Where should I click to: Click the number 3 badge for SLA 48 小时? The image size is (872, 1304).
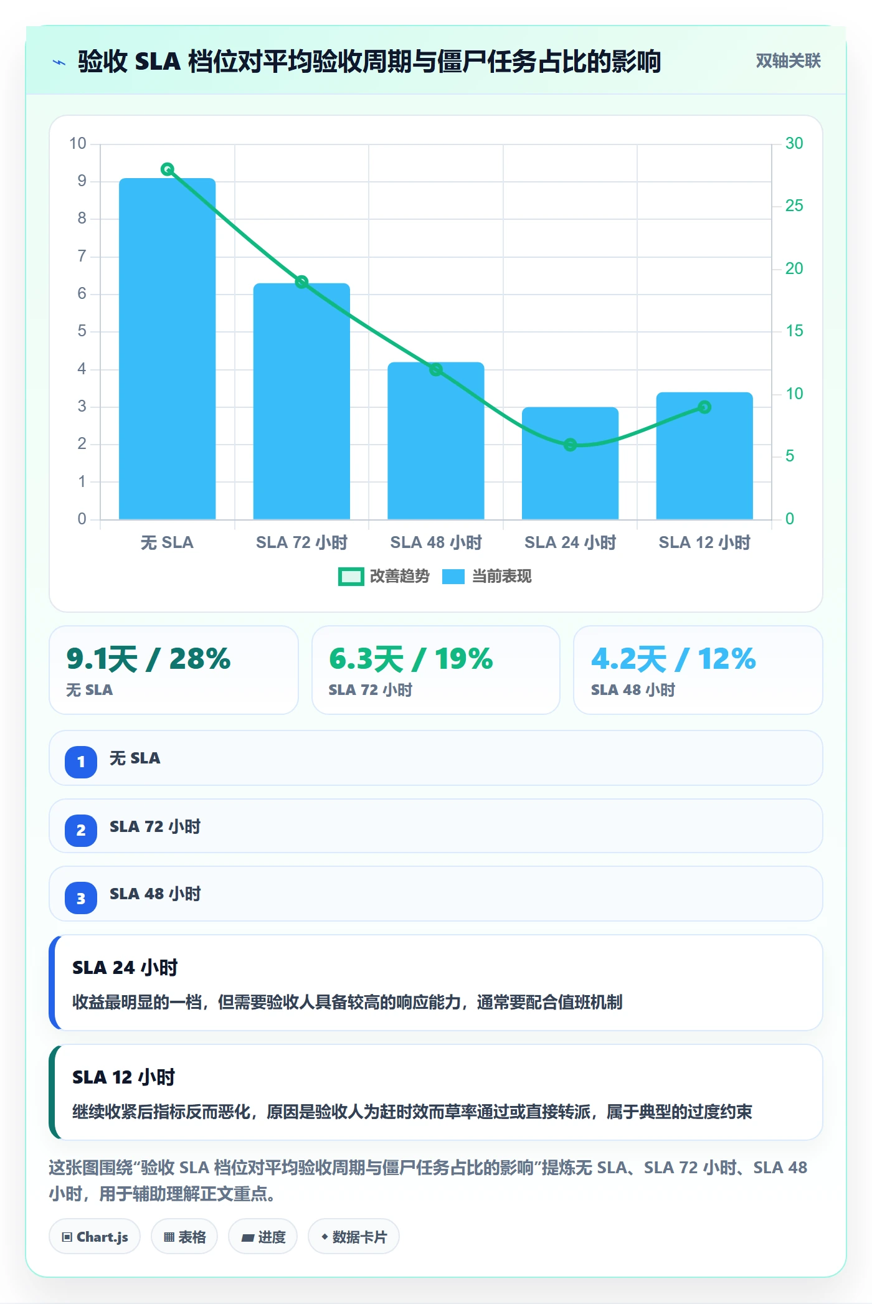click(81, 898)
